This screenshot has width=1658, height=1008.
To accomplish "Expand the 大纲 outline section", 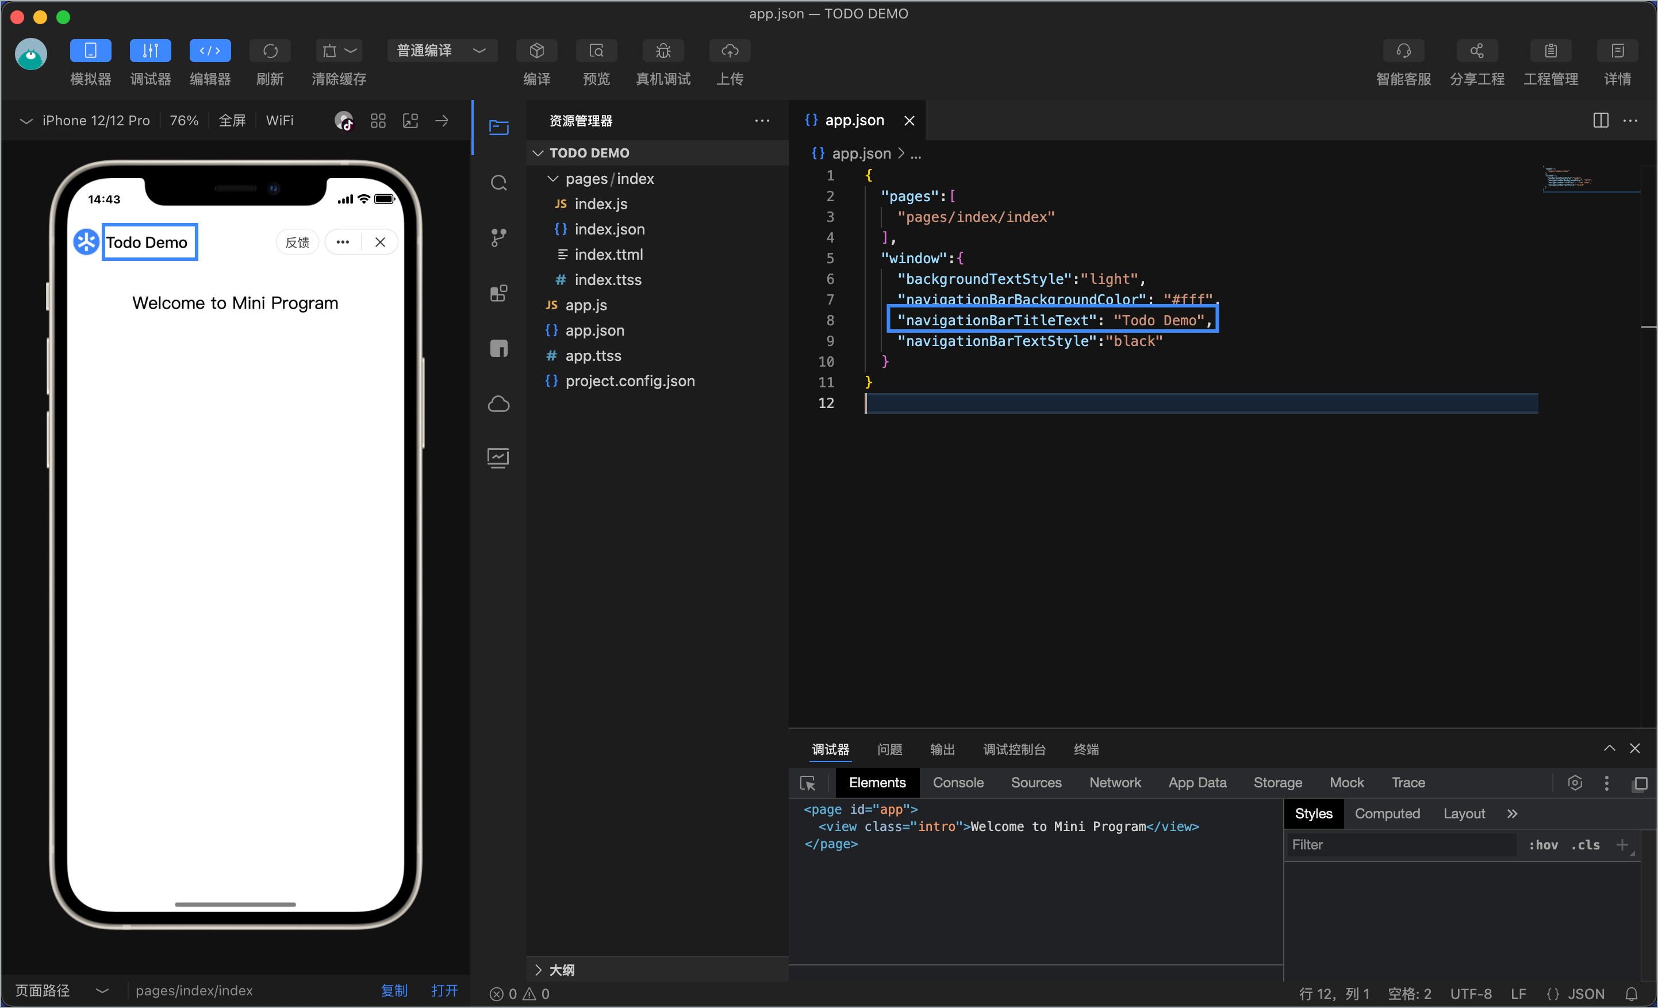I will pyautogui.click(x=658, y=969).
